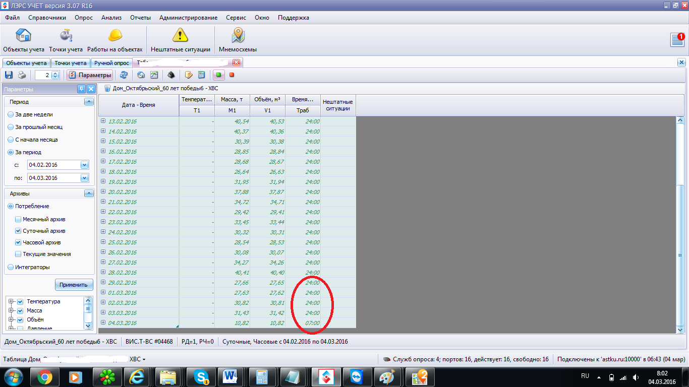This screenshot has width=689, height=387.
Task: Open Точки учета from the main toolbar
Action: 66,40
